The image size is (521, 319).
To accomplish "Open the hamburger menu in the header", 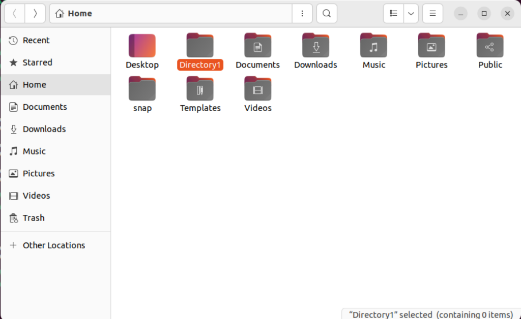I will coord(432,13).
